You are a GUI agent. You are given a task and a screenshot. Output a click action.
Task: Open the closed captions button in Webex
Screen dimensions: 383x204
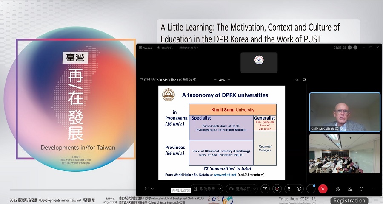[147, 189]
